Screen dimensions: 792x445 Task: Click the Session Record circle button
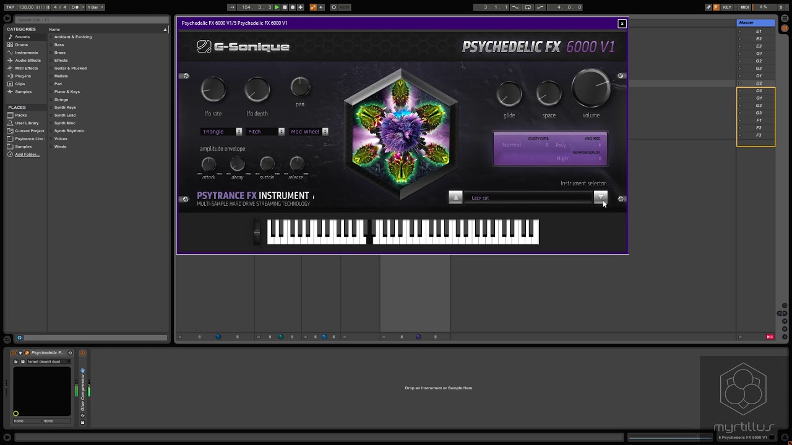click(x=334, y=7)
